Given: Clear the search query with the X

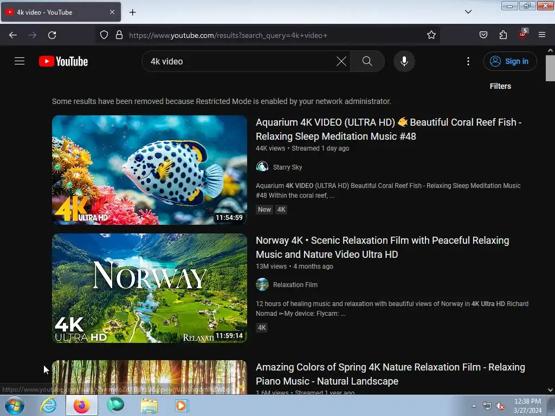Looking at the screenshot, I should tap(341, 61).
